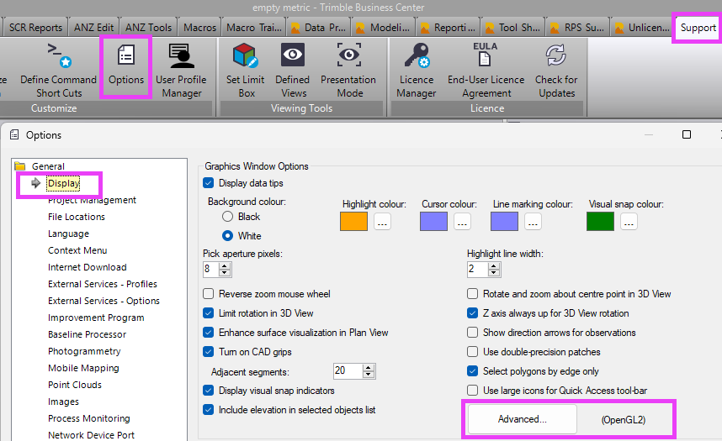Select Language tree item
Image resolution: width=722 pixels, height=441 pixels.
68,234
